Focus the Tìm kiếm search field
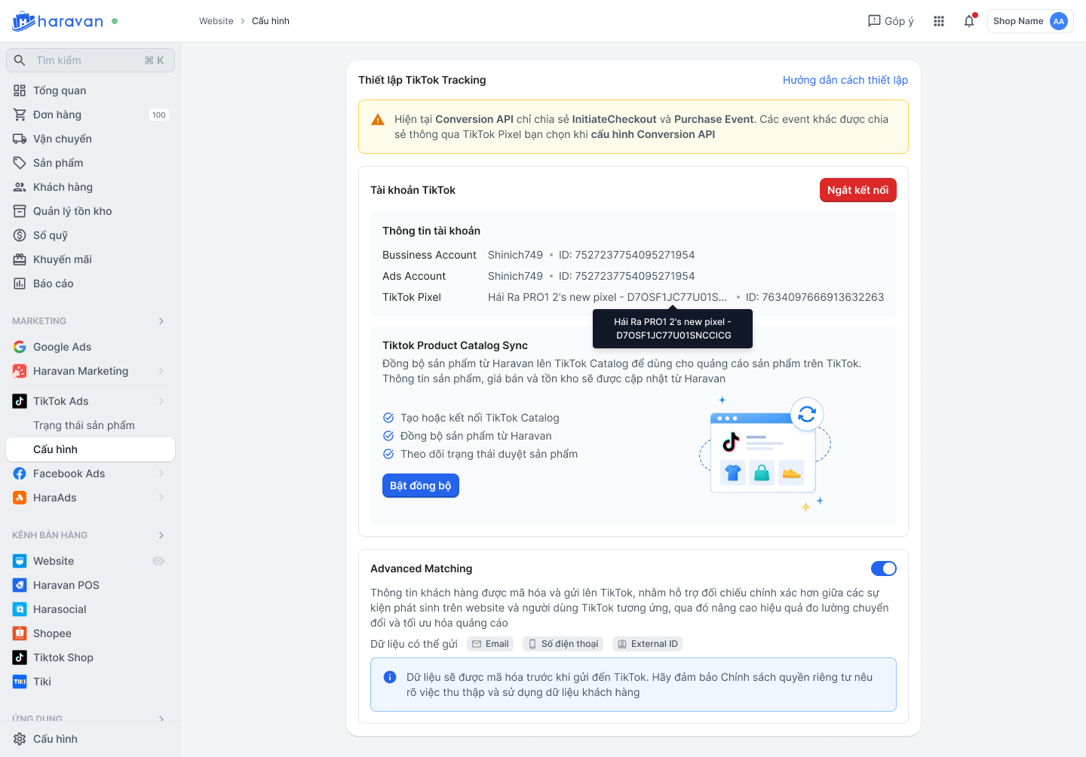 pos(90,60)
